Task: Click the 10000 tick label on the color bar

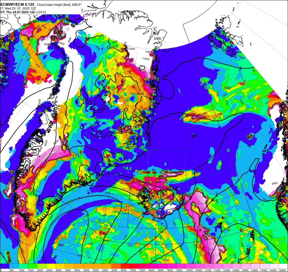Action: pyautogui.click(x=190, y=270)
